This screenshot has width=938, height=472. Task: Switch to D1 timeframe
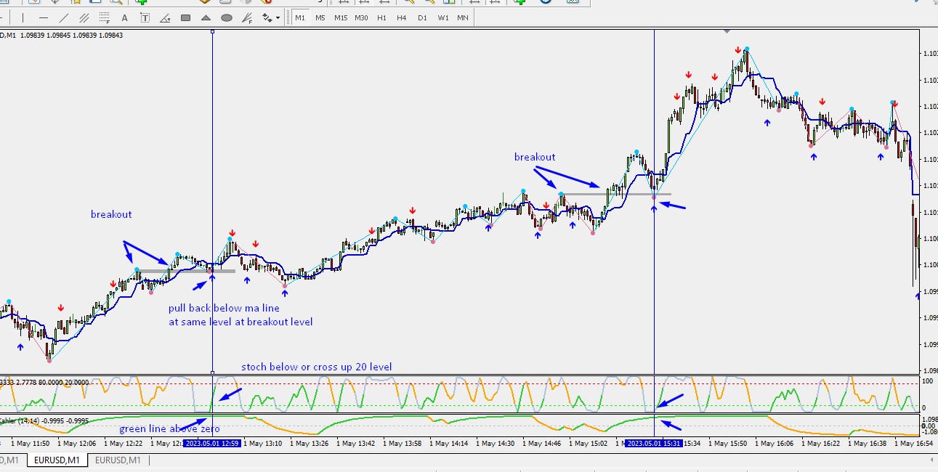[422, 17]
